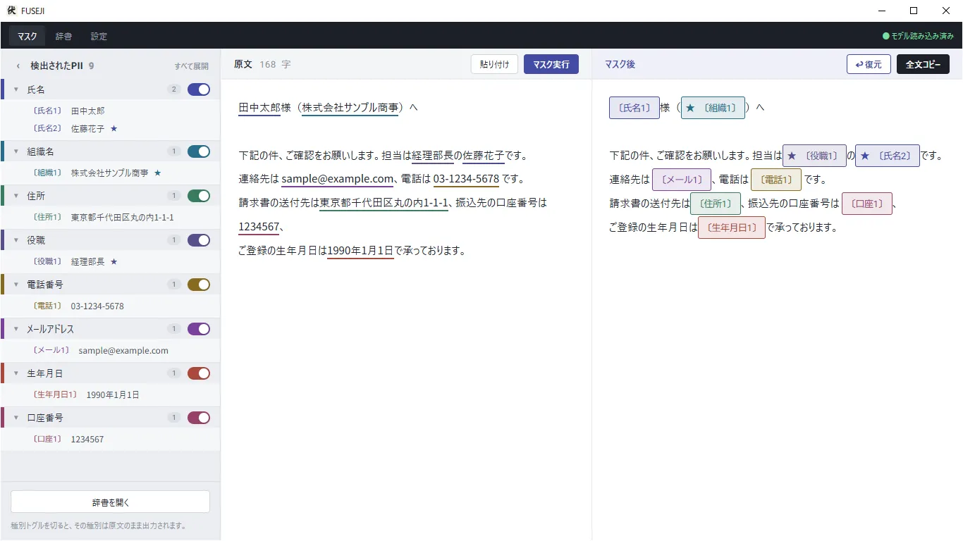Click the 〔電話1〕 mask tag in output
This screenshot has width=963, height=541.
[x=776, y=180]
